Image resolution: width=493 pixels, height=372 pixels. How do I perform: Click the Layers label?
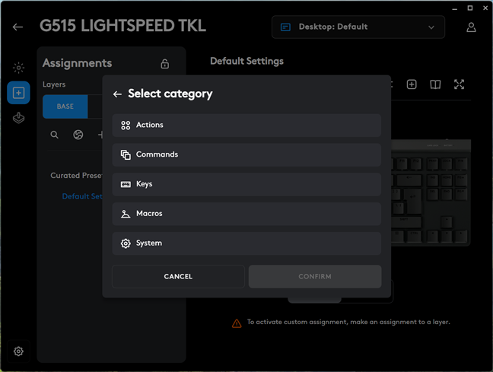click(x=54, y=84)
